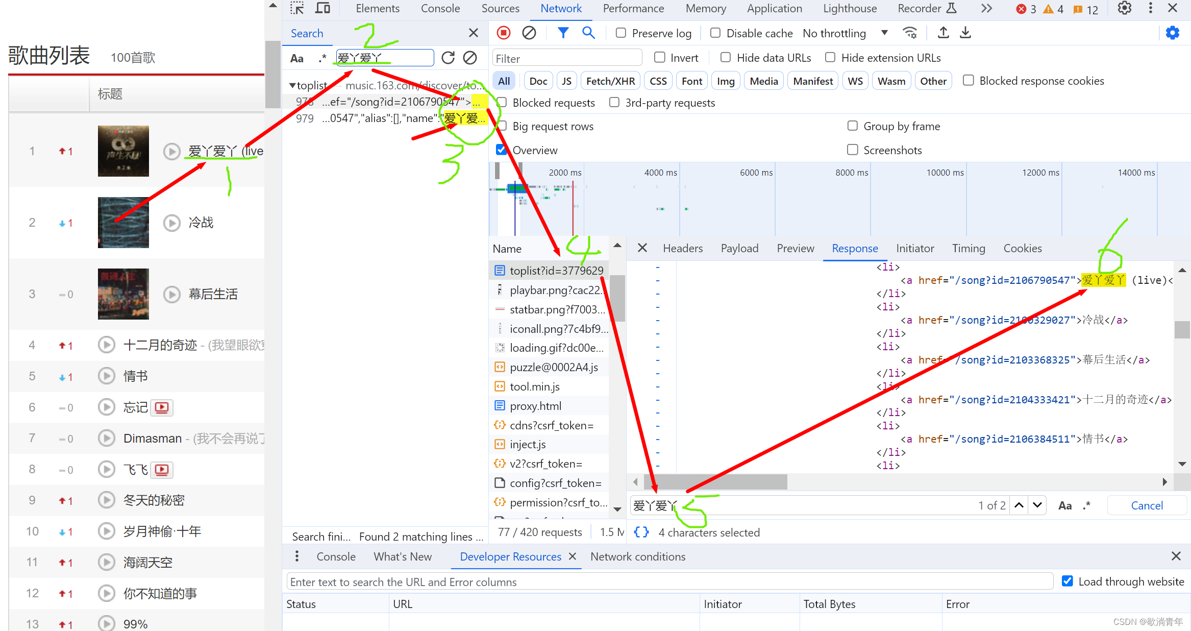
Task: Click the pretty print braces icon
Action: [641, 532]
